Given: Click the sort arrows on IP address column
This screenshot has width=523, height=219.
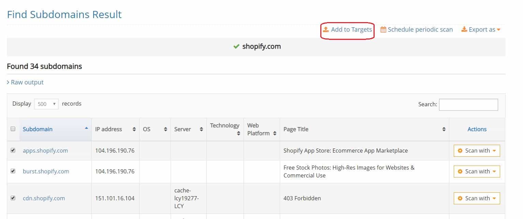Looking at the screenshot, I should pyautogui.click(x=135, y=129).
